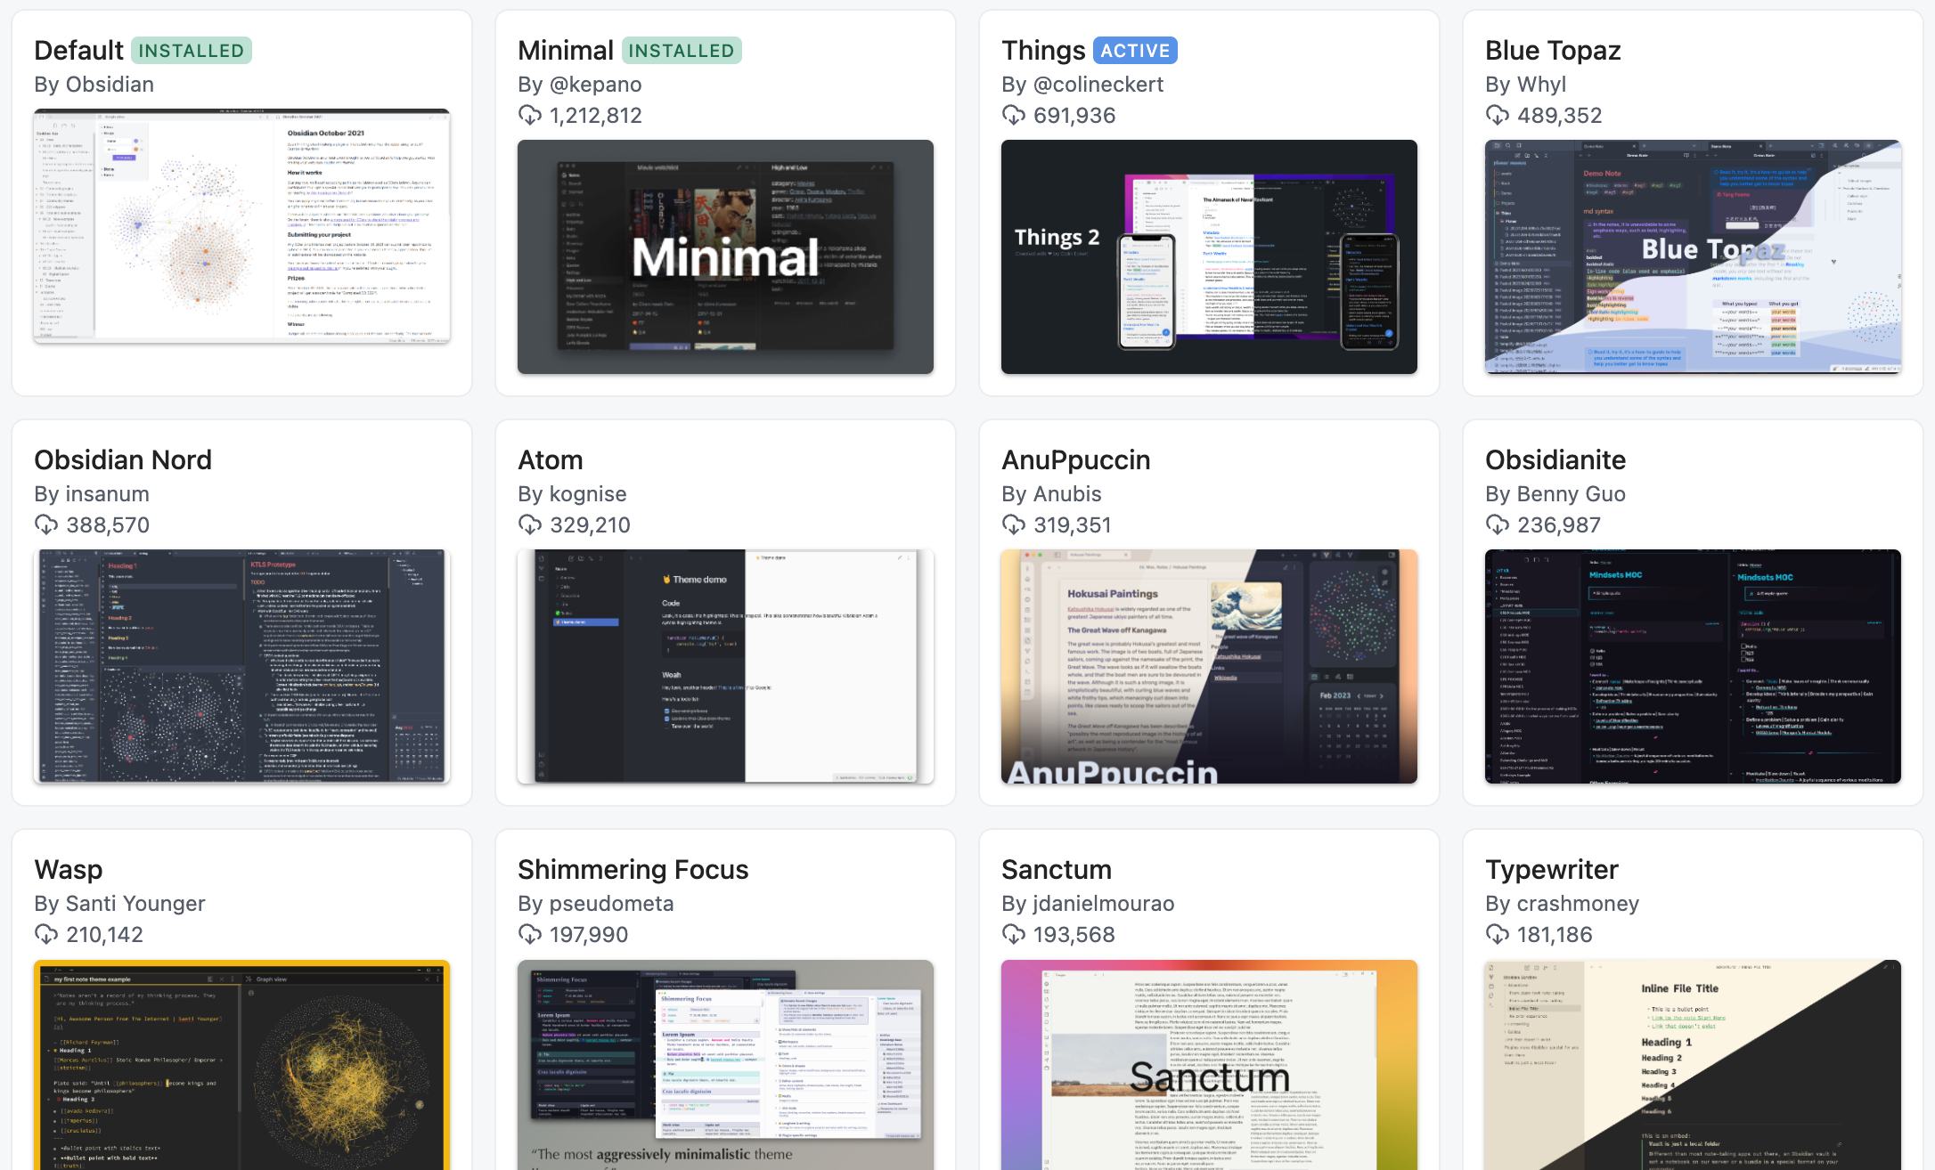
Task: Open the Things theme preview image
Action: coord(1209,256)
